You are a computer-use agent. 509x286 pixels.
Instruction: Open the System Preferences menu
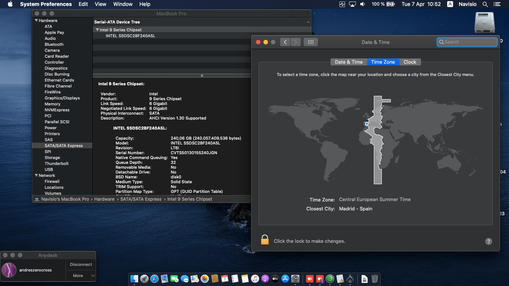point(46,4)
